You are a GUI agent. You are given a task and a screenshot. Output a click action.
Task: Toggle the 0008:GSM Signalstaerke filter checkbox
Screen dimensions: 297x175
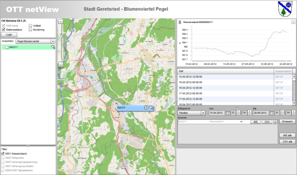pos(3,170)
